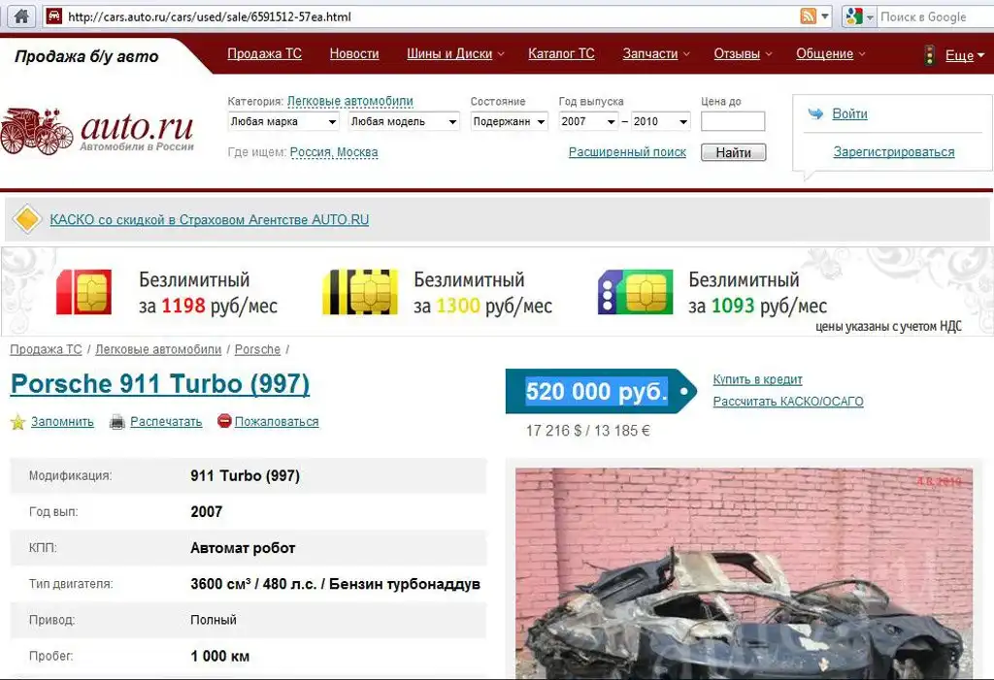Click the yellow diamond KASKO icon

(28, 220)
